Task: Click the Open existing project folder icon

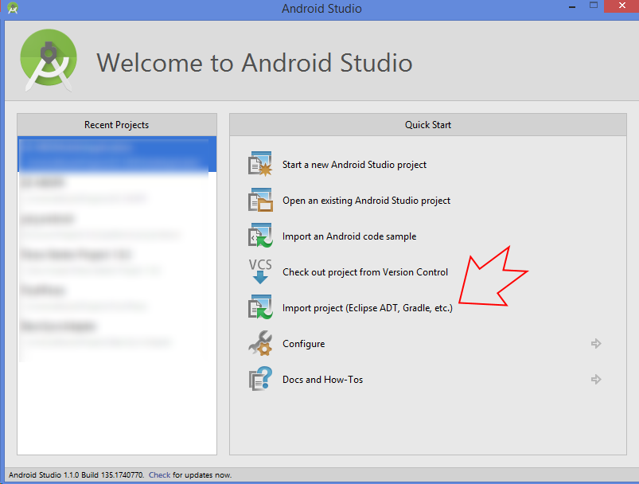Action: point(259,199)
